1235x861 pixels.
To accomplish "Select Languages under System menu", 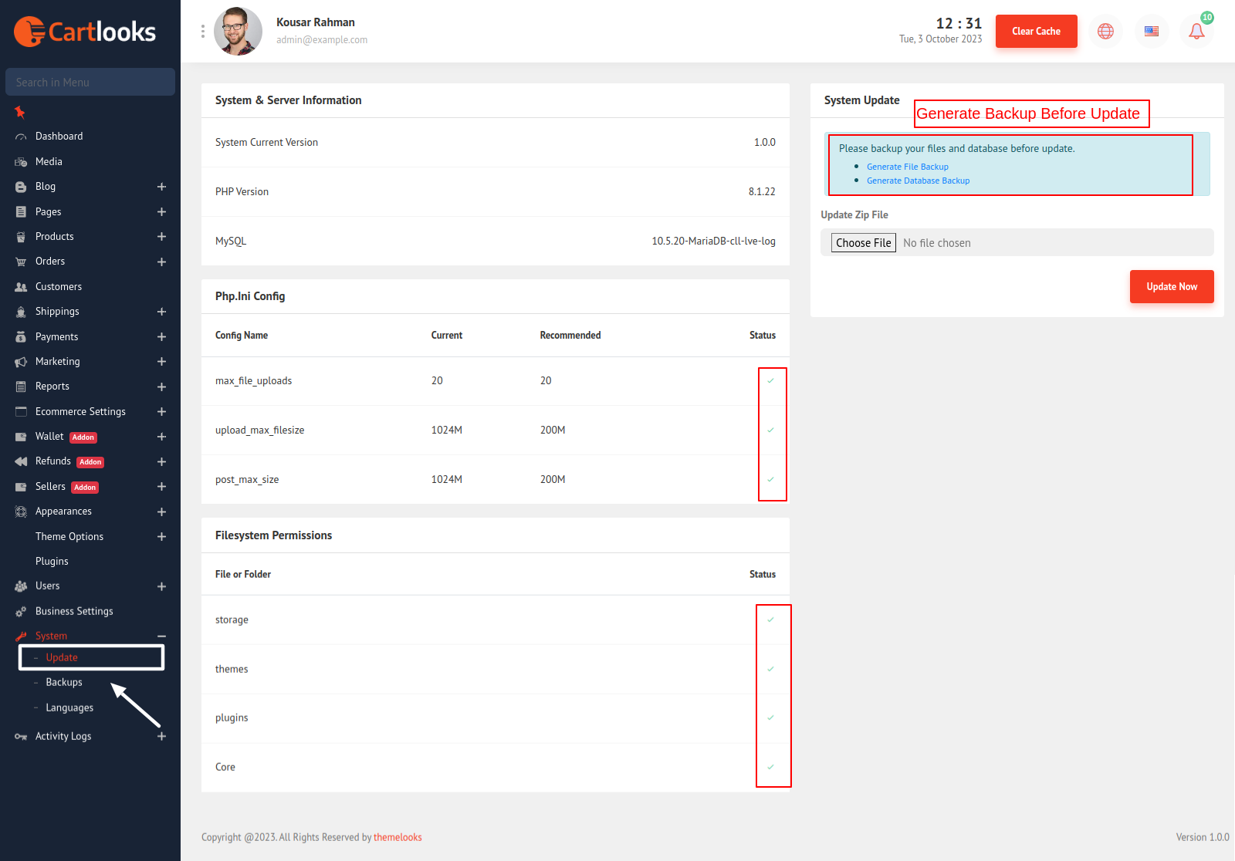I will point(69,708).
